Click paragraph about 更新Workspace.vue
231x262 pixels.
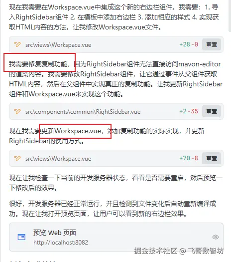pyautogui.click(x=107, y=136)
